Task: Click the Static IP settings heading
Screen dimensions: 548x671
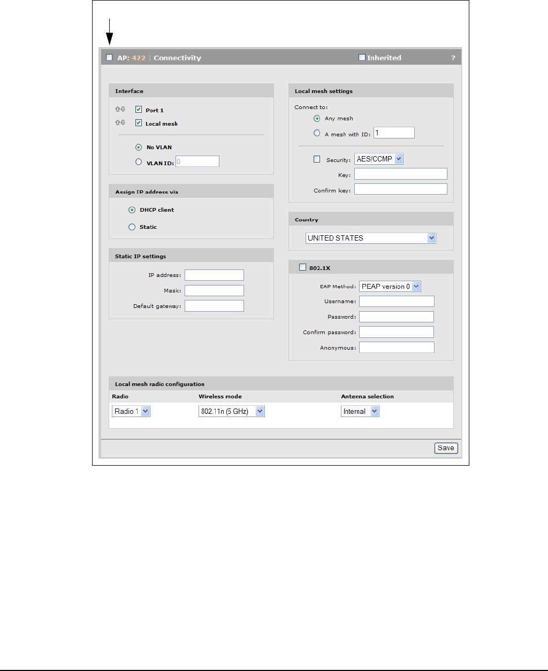Action: (x=140, y=256)
